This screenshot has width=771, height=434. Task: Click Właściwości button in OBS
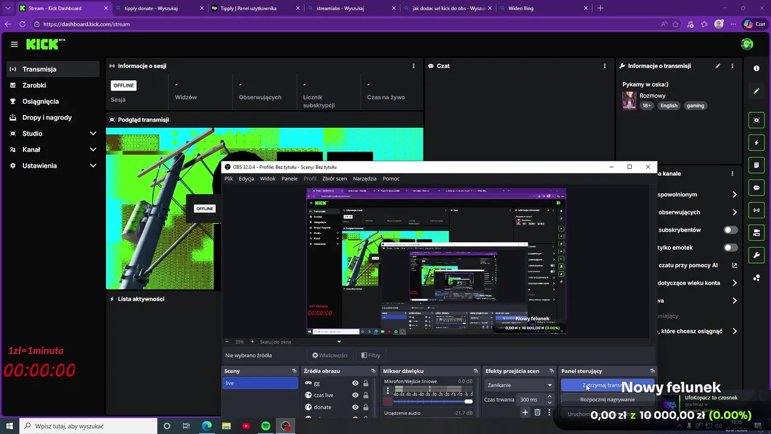tap(329, 356)
